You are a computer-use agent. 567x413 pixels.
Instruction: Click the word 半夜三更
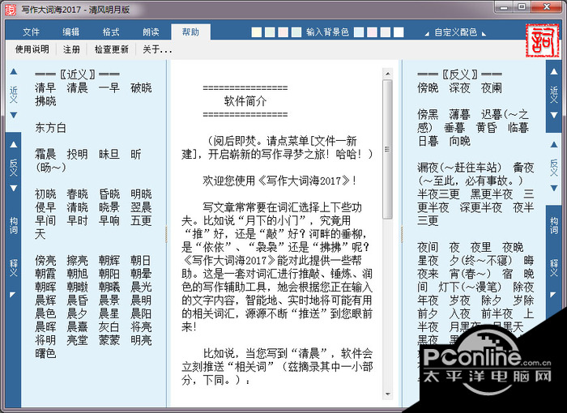[438, 194]
